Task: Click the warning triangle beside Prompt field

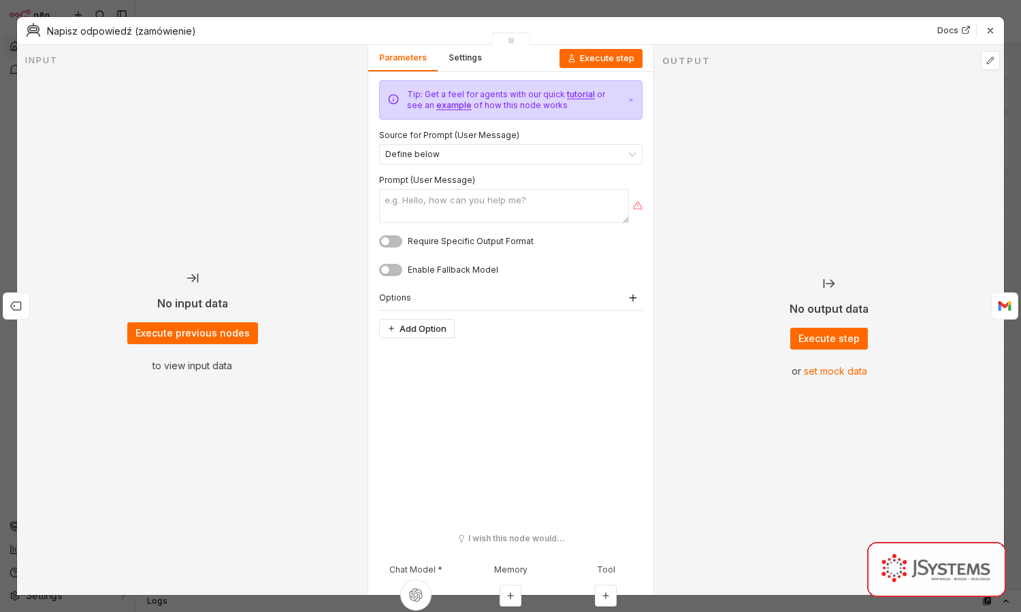Action: pos(638,205)
